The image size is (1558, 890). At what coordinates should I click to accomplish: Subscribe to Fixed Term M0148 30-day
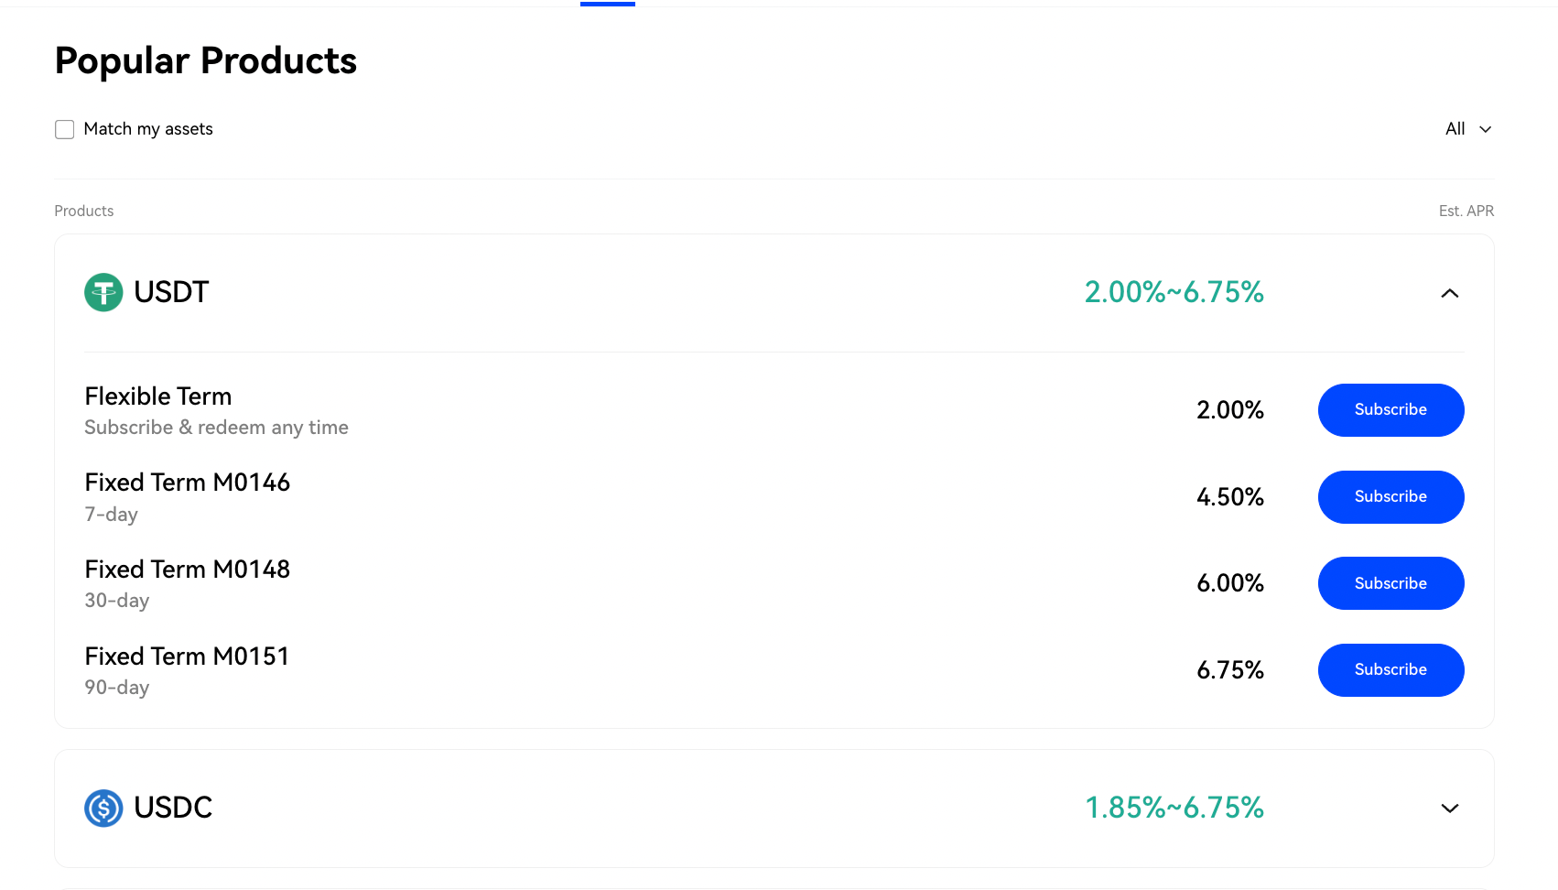coord(1390,583)
